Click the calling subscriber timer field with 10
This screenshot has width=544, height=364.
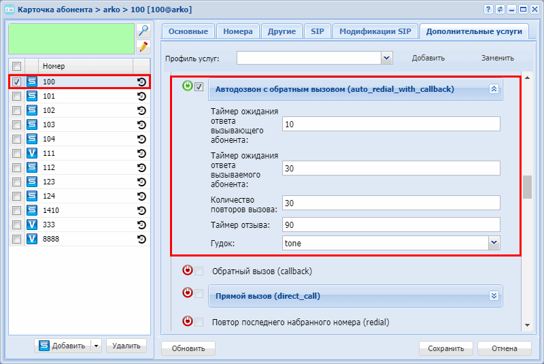[x=391, y=124]
